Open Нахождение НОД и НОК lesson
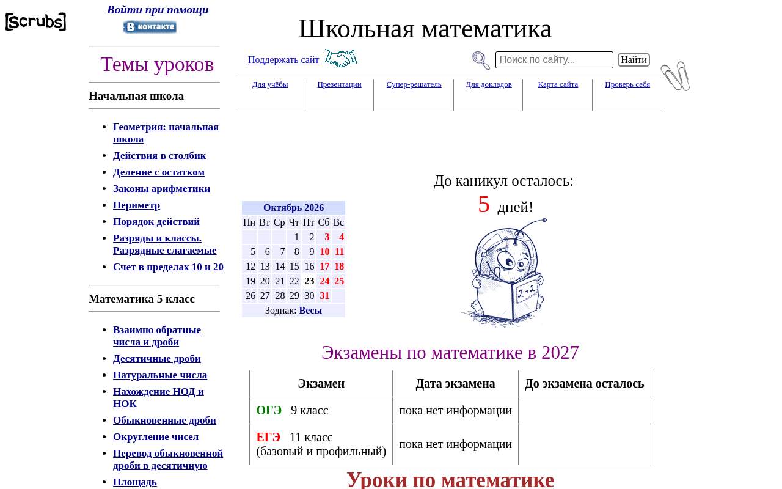Viewport: 782px width, 489px height. click(158, 398)
